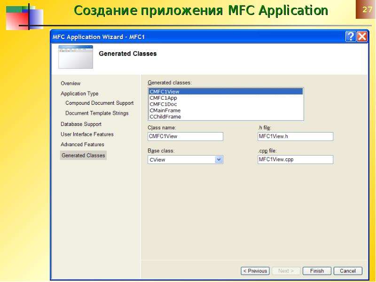This screenshot has width=376, height=282.
Task: Switch to User Interface Features page
Action: (x=87, y=134)
